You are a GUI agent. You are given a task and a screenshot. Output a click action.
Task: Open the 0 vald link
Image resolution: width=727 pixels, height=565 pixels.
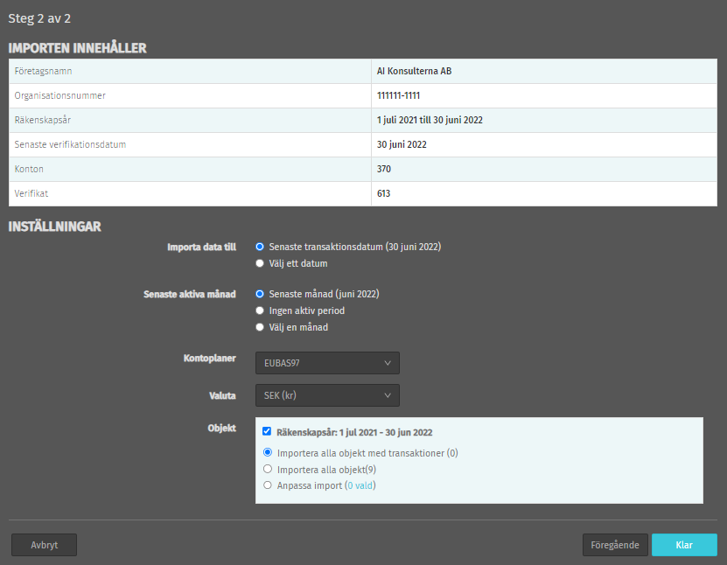360,485
